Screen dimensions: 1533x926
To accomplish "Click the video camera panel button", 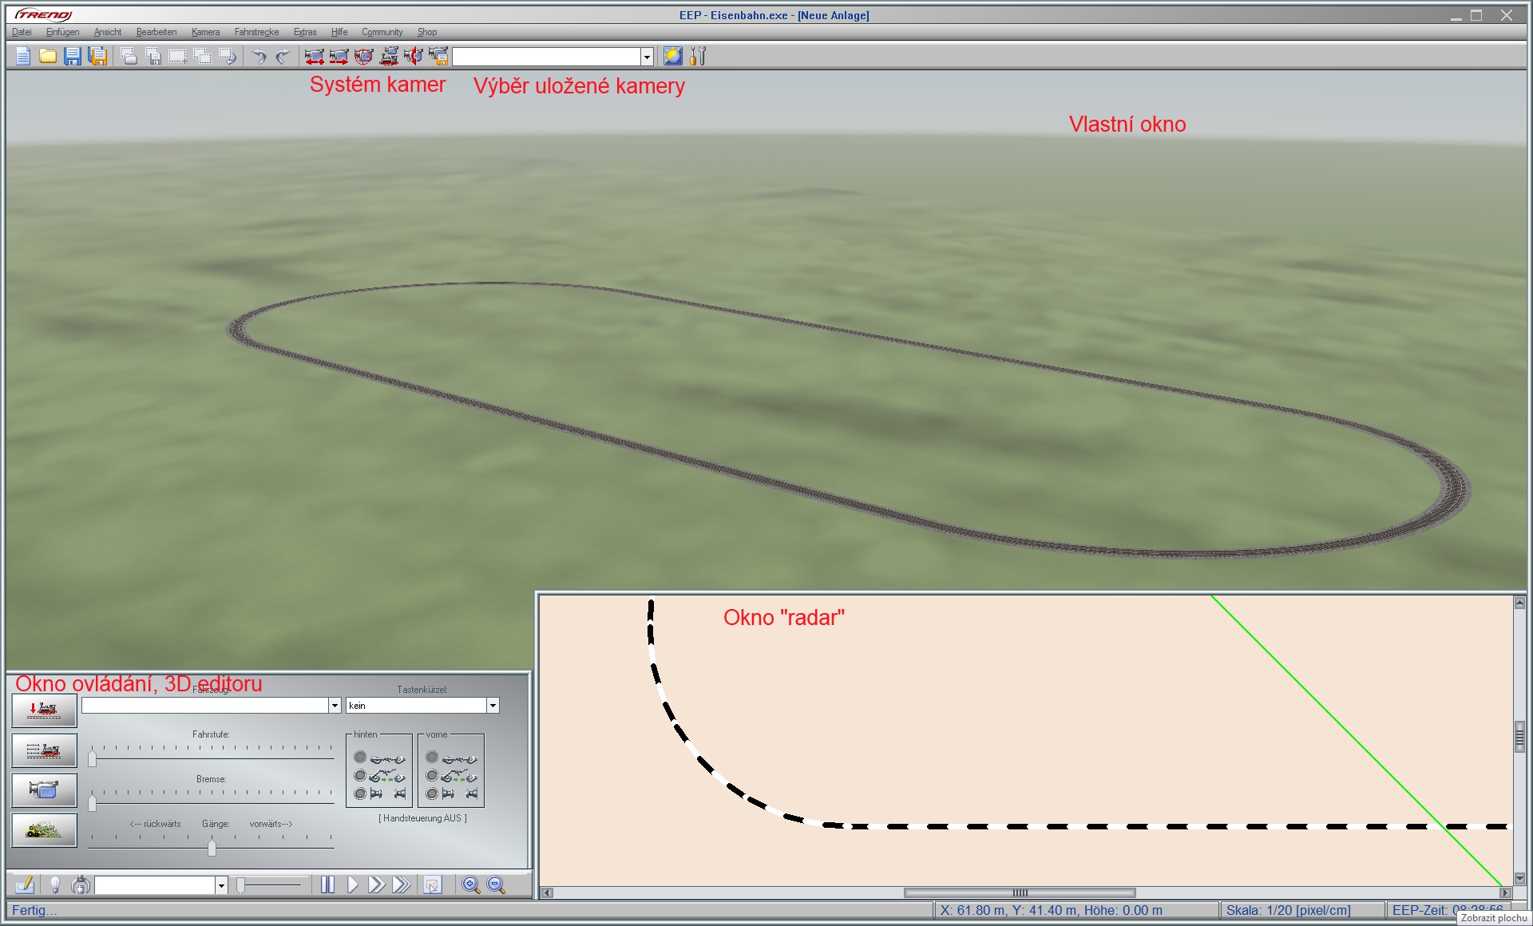I will 44,790.
